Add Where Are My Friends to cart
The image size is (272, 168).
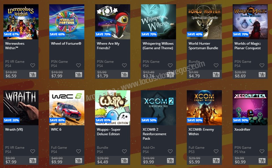pos(124,75)
